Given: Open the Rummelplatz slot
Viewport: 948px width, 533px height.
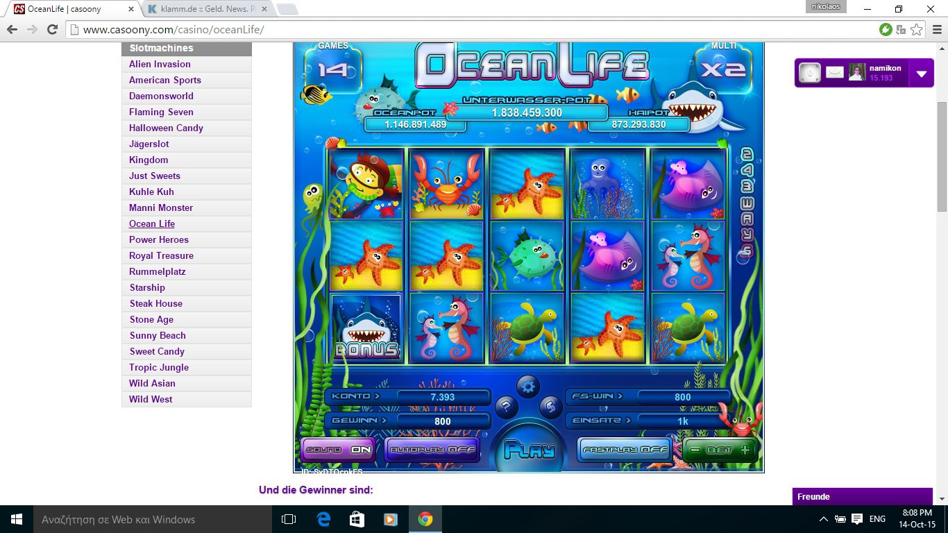Looking at the screenshot, I should click(x=187, y=271).
